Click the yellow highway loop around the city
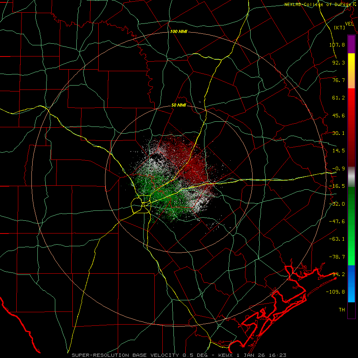 141,205
